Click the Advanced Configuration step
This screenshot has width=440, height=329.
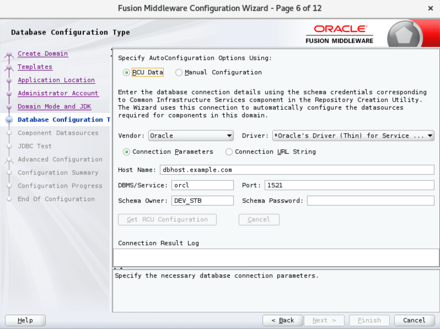pyautogui.click(x=60, y=160)
